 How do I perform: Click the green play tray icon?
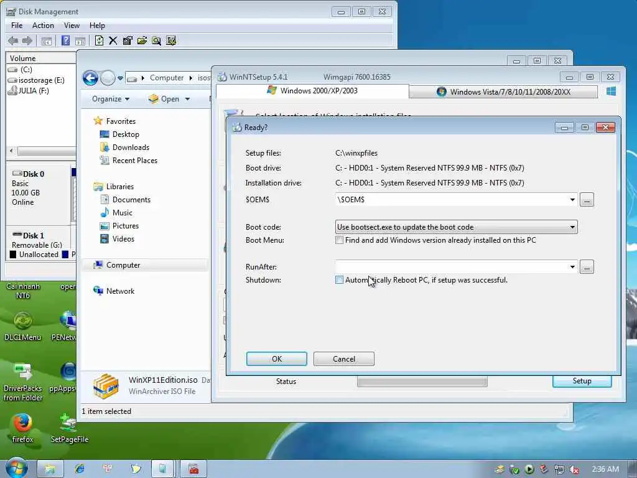coord(529,469)
